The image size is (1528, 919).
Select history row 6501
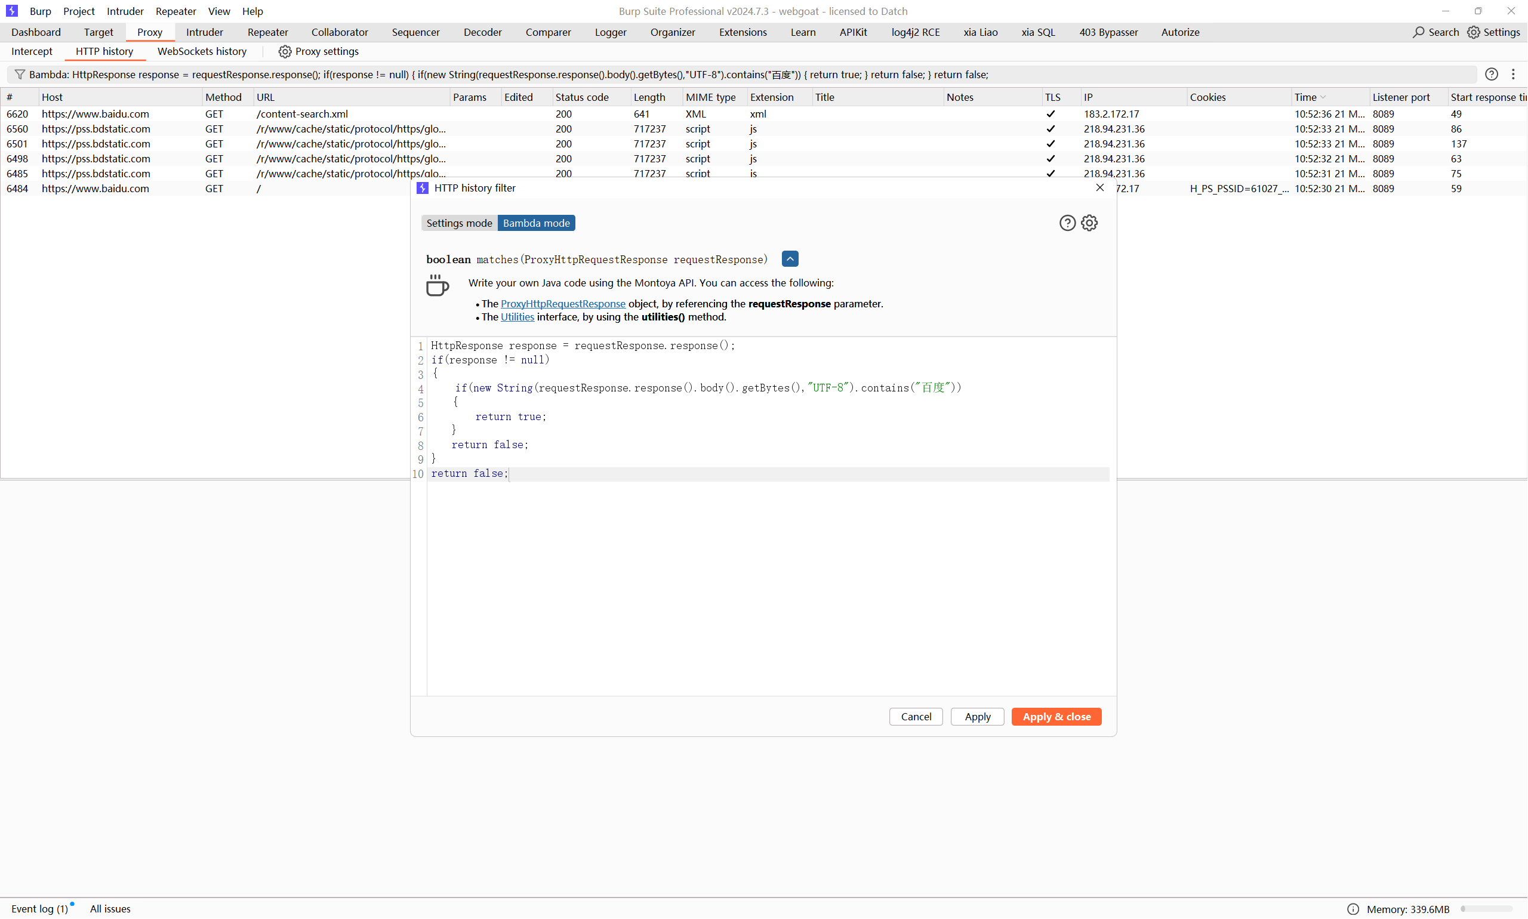click(763, 144)
